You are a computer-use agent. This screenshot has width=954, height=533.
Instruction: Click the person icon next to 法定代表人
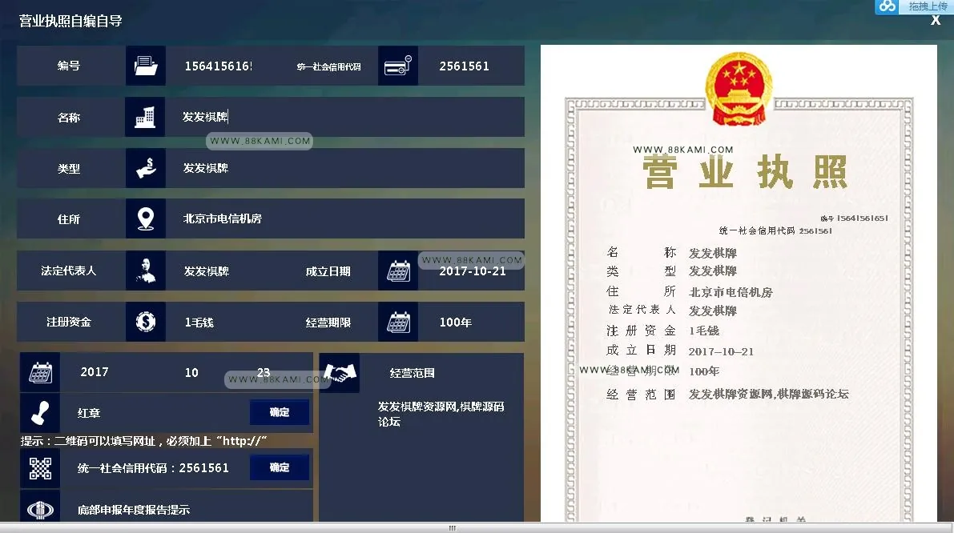point(146,271)
